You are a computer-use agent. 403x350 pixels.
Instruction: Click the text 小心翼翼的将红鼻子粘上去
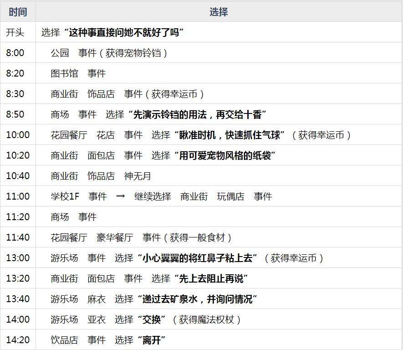(197, 257)
